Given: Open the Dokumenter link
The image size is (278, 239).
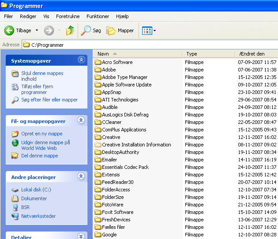Looking at the screenshot, I should (x=34, y=198).
